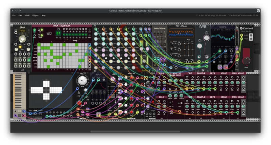
Task: Click the View menu
Action: [x=27, y=16]
